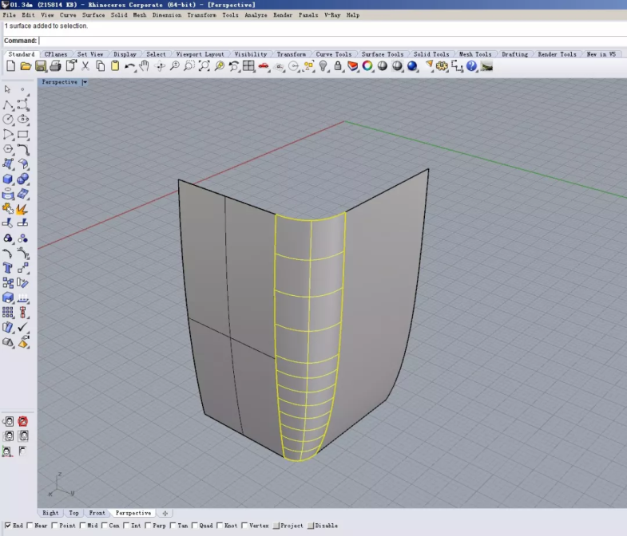Click the Undo arrow icon
Screen dimensions: 627x536
click(x=129, y=66)
